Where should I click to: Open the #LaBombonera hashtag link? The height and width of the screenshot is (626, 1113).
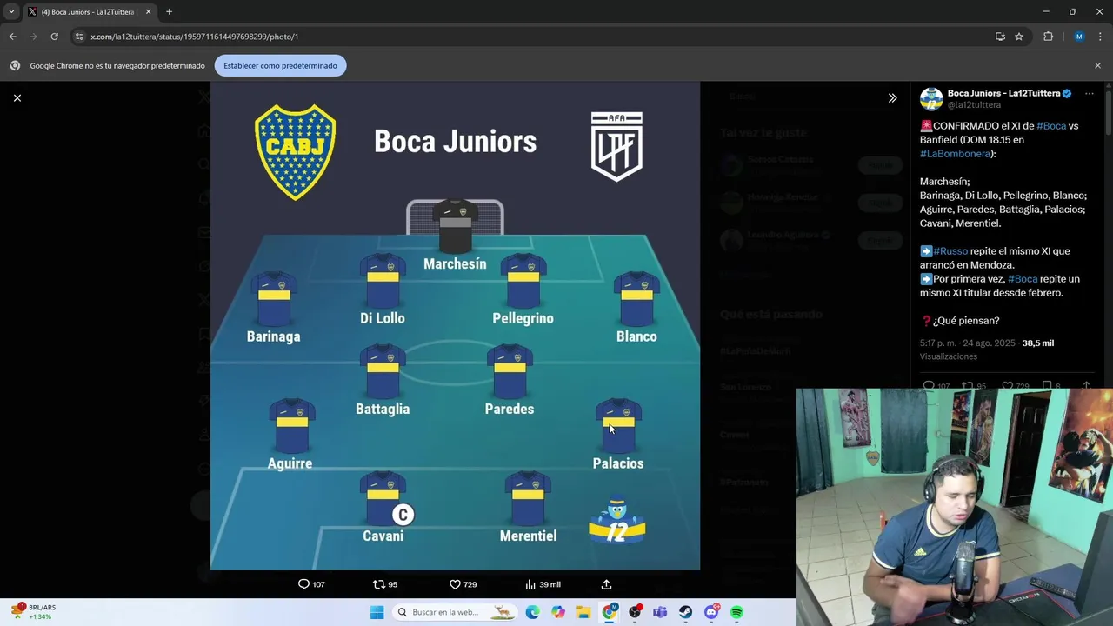[955, 154]
